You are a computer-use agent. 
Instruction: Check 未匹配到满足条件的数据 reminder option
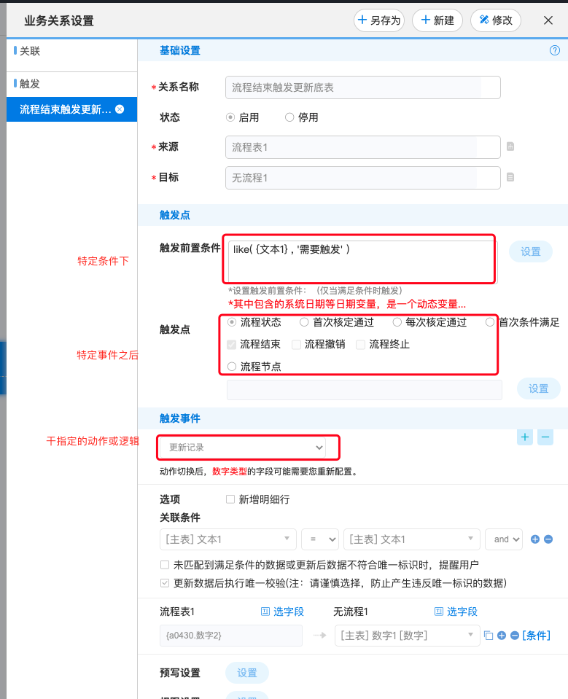pos(165,565)
